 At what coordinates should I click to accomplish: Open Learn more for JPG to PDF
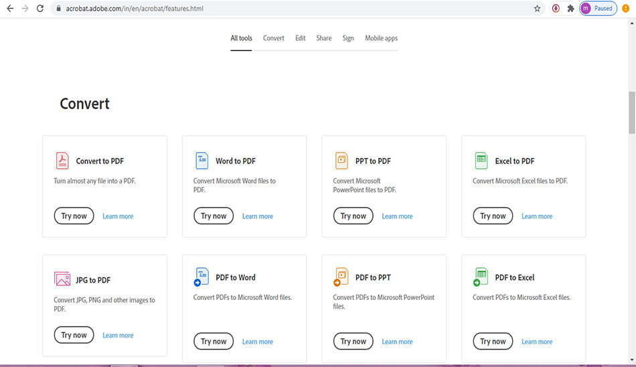[x=118, y=336]
